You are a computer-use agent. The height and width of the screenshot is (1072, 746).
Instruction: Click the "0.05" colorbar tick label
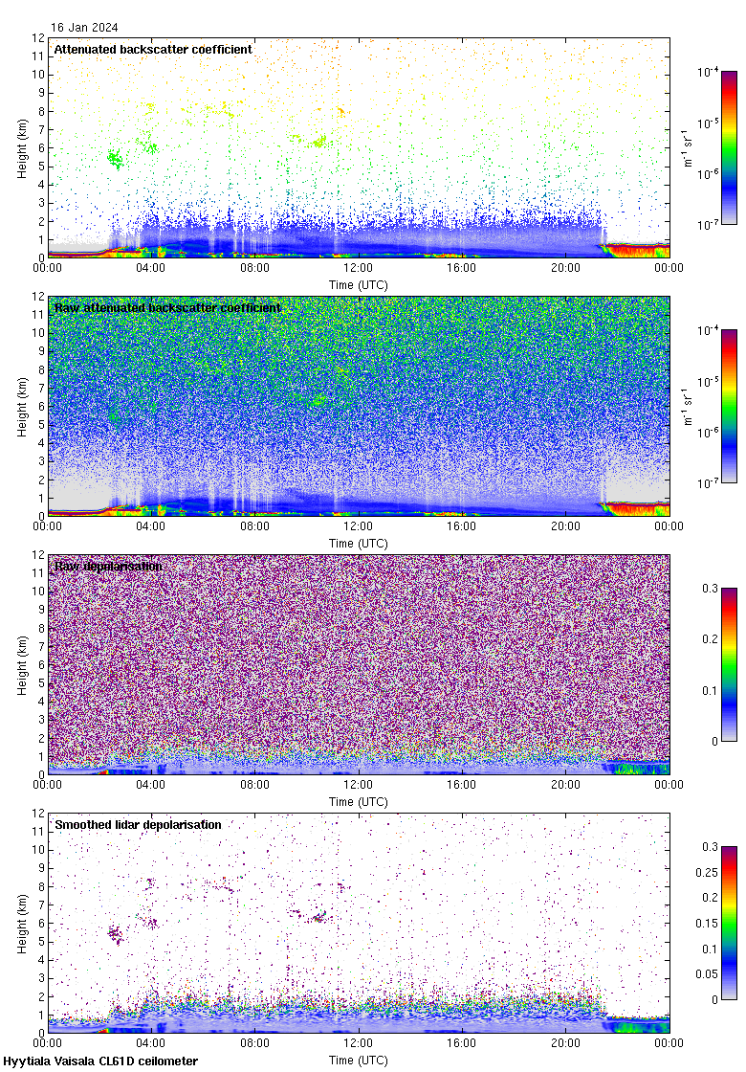(707, 974)
